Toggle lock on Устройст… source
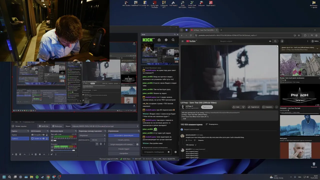 point(47,135)
